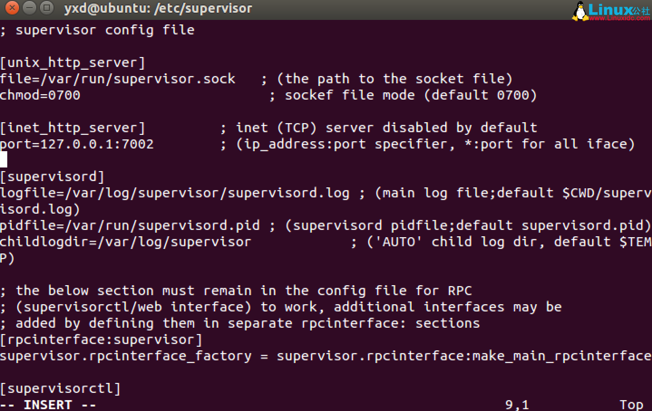
Task: Click the [supervisorctl] section header
Action: click(60, 388)
